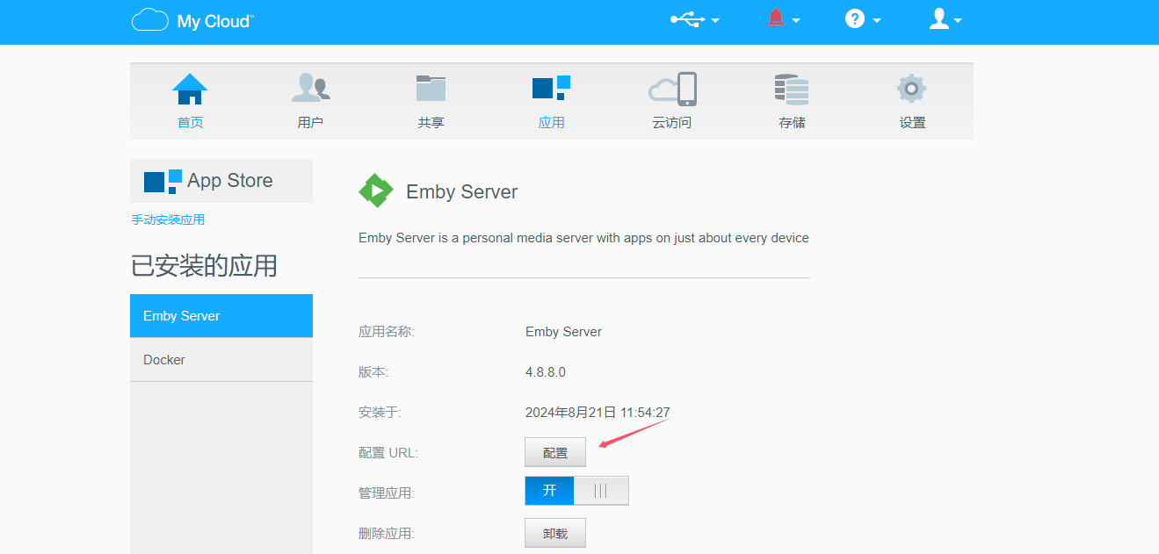Select the 设置 tab label
The width and height of the screenshot is (1159, 554).
pyautogui.click(x=912, y=123)
